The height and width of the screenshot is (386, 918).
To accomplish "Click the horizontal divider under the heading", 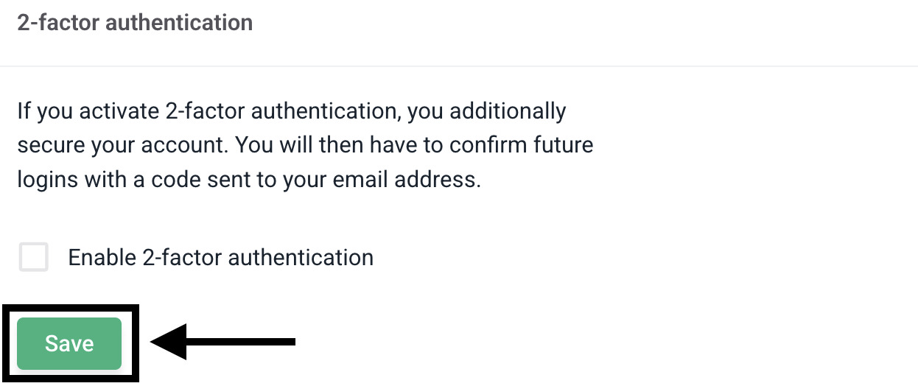I will (x=459, y=66).
